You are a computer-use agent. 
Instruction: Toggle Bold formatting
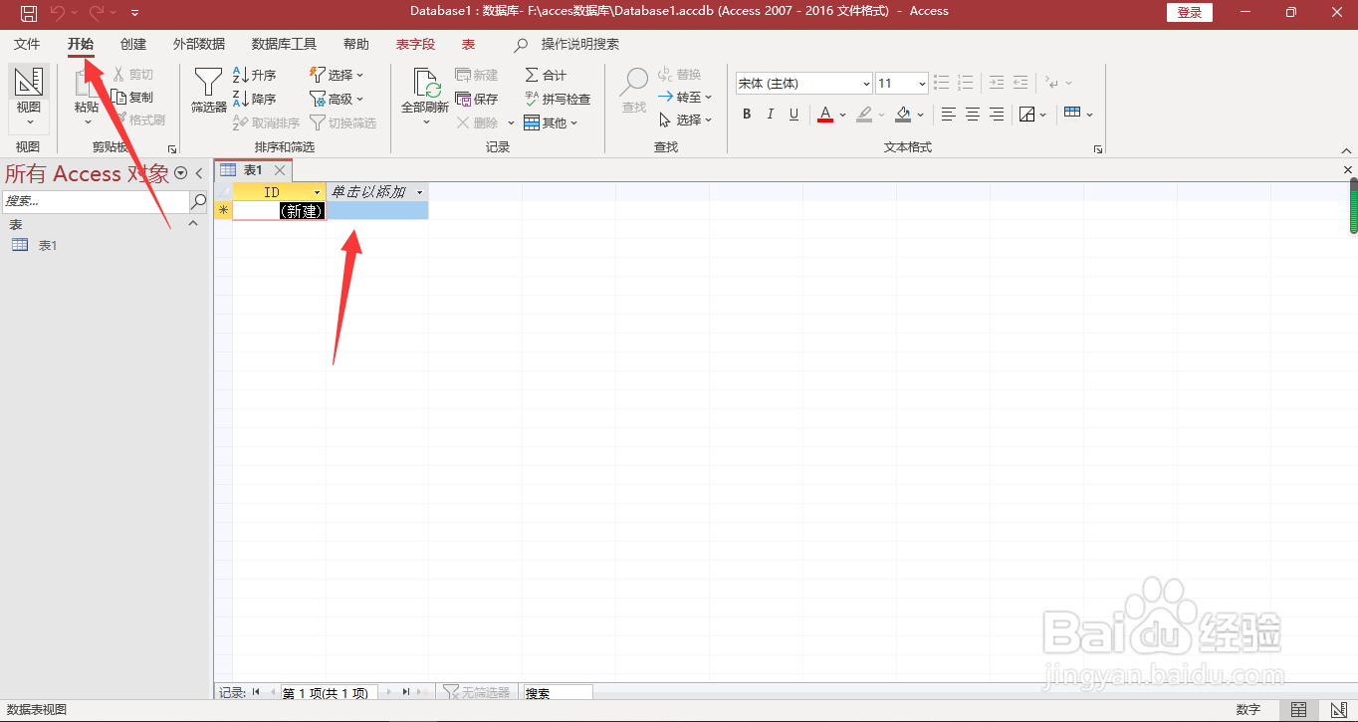(747, 115)
